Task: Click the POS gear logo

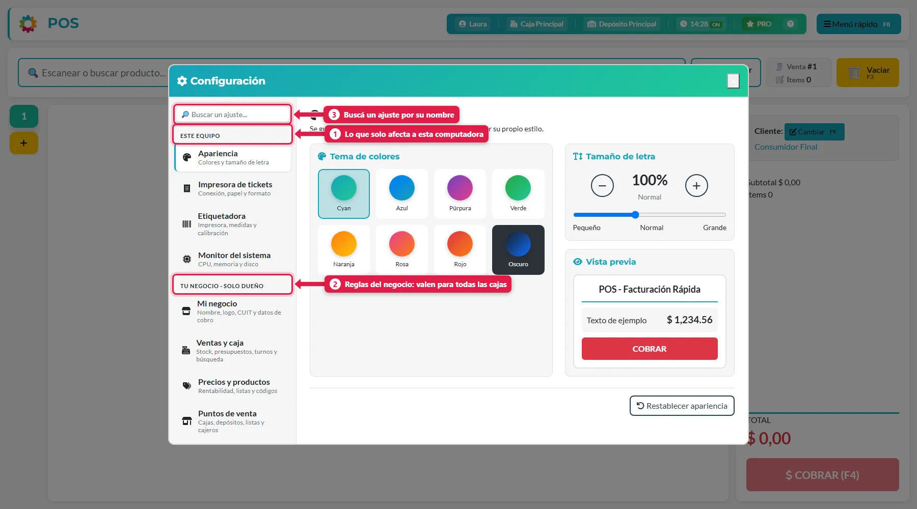Action: tap(28, 23)
